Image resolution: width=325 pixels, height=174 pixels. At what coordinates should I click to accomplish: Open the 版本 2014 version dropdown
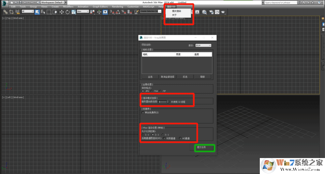203,45
